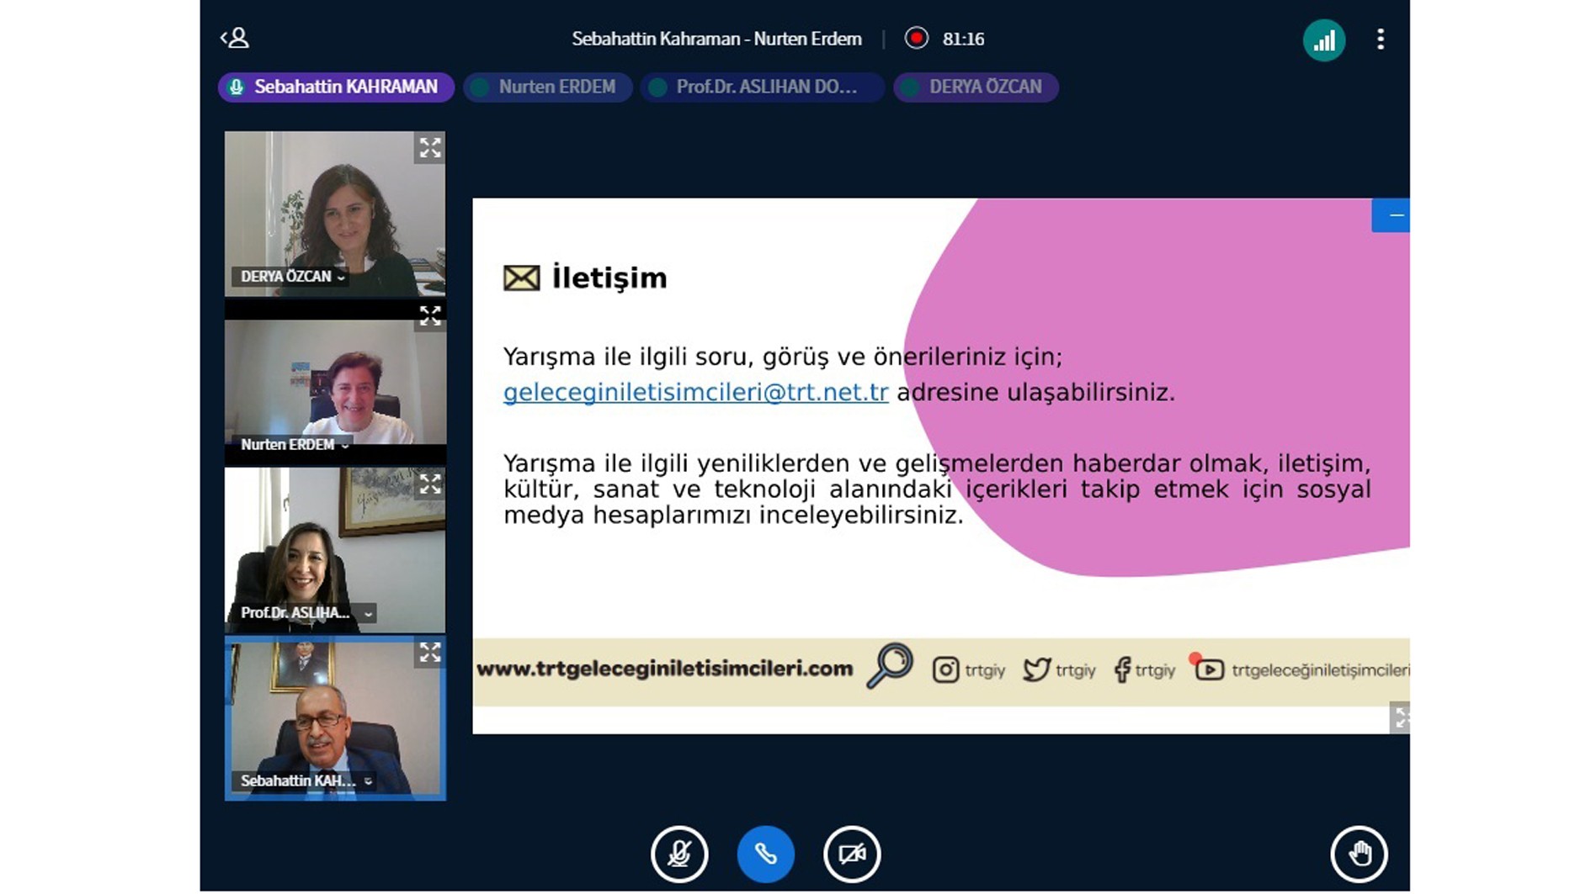
Task: Toggle the microphone mute button
Action: pyautogui.click(x=679, y=854)
